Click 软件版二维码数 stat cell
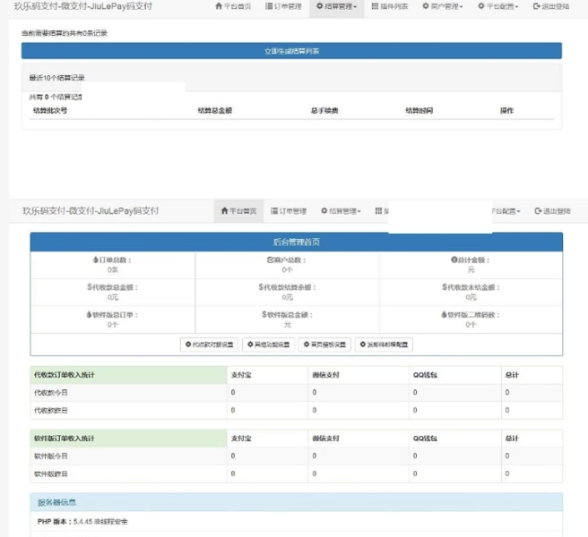 (x=471, y=320)
